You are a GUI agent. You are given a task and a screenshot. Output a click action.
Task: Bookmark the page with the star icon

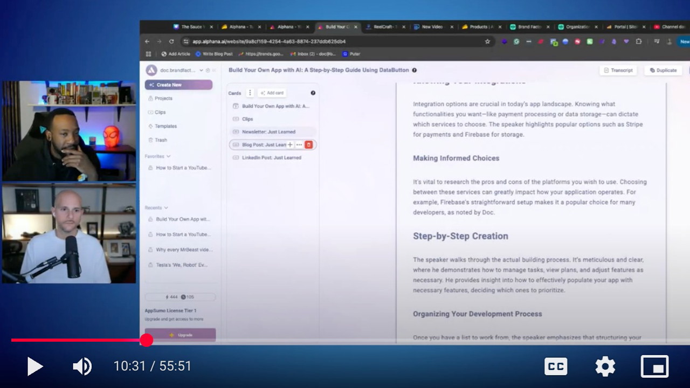(487, 41)
